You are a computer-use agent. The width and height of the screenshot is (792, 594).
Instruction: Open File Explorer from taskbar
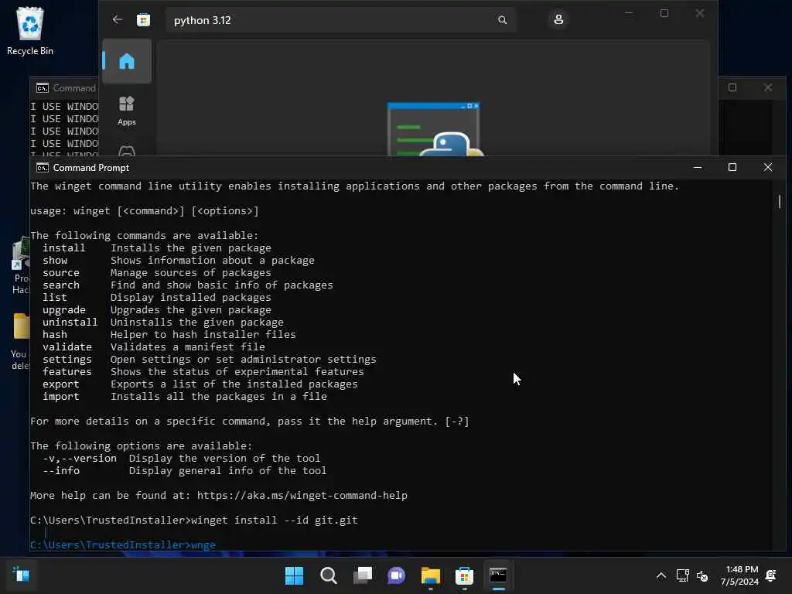[x=431, y=575]
